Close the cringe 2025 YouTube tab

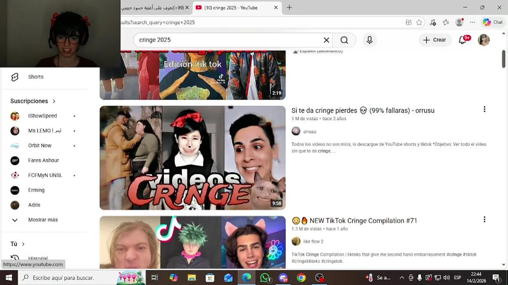276,8
